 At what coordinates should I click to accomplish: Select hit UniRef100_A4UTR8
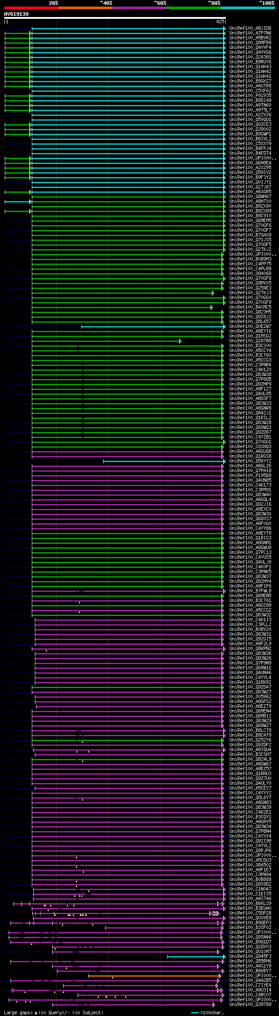tap(250, 86)
